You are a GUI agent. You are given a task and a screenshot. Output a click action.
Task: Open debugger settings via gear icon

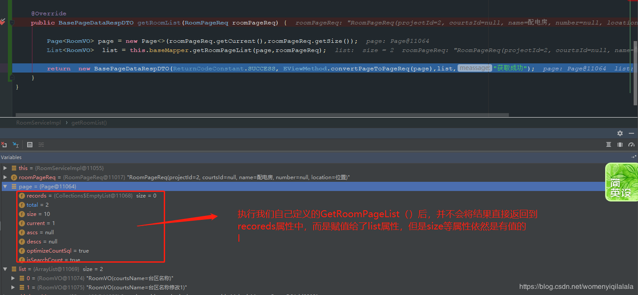[620, 133]
